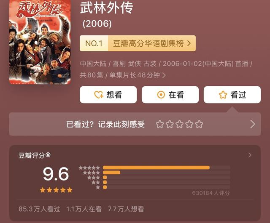Image resolution: width=270 pixels, height=223 pixels.
Task: Tap the NO.1 ranking badge
Action: coord(94,43)
